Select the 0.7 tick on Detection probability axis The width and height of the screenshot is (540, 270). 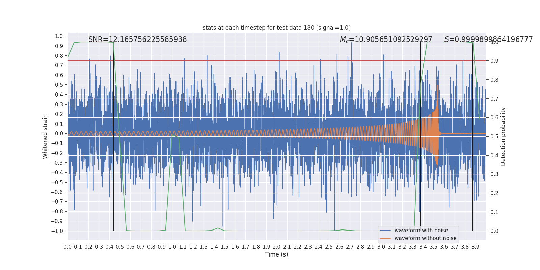pos(494,99)
